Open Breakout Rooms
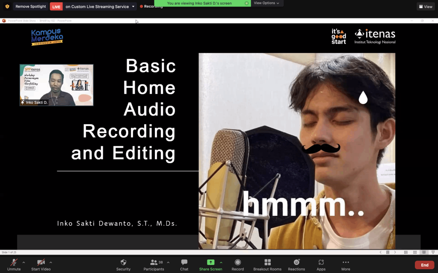438x273 pixels. [x=267, y=264]
